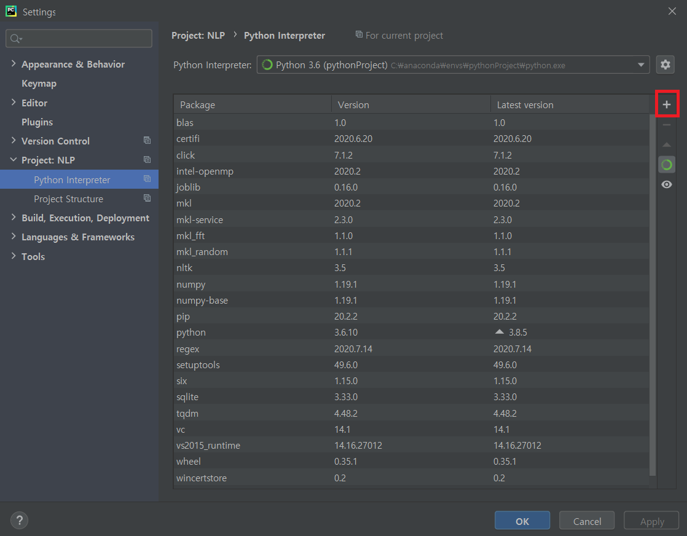The image size is (687, 536).
Task: Select the vc package row
Action: pyautogui.click(x=412, y=429)
